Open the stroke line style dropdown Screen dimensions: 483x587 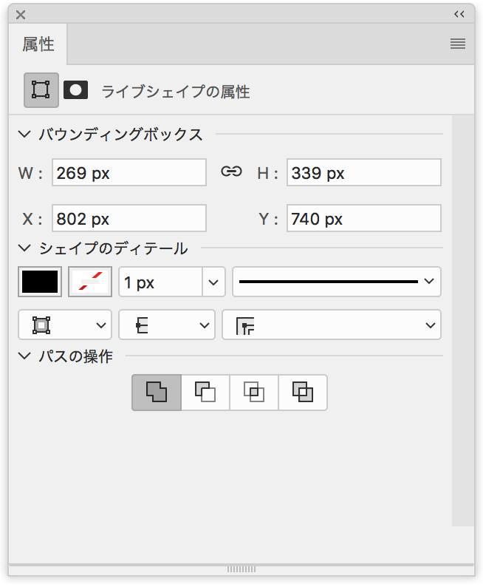pos(337,282)
